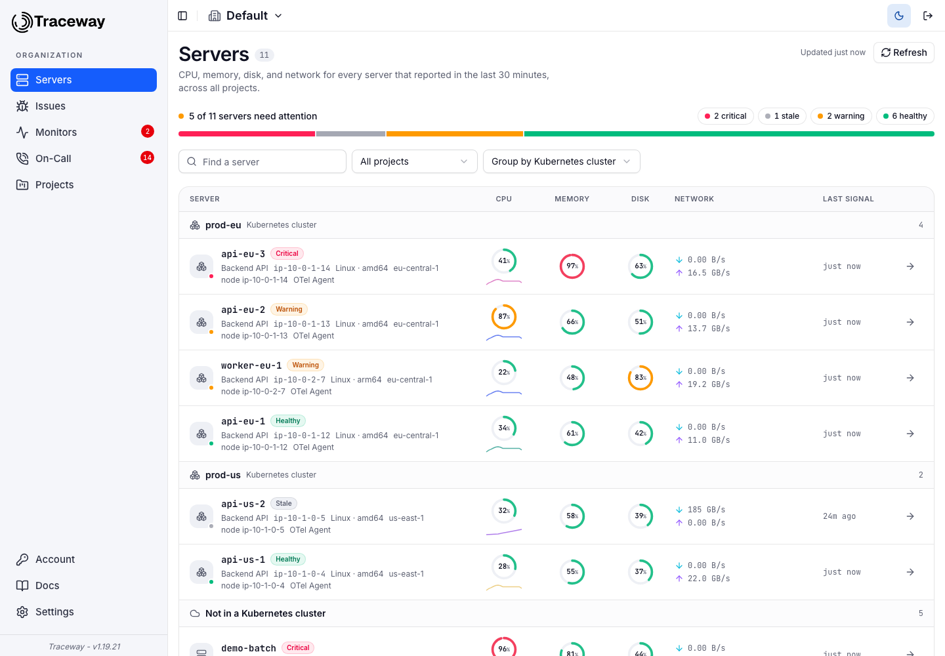The width and height of the screenshot is (945, 656).
Task: Filter by 2 critical servers chip
Action: click(x=726, y=116)
